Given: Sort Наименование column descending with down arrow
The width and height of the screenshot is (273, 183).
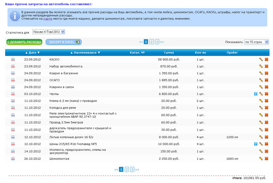Looking at the screenshot, I should pyautogui.click(x=99, y=53).
